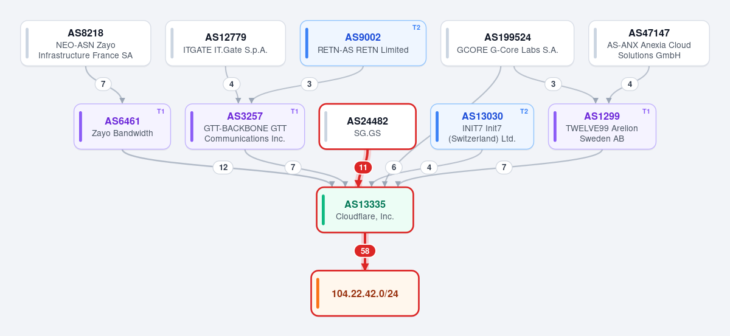Click the T2 badge on AS13030
Screen dimensions: 730x336
click(x=524, y=111)
